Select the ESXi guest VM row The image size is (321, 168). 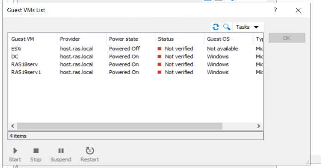tap(135, 49)
